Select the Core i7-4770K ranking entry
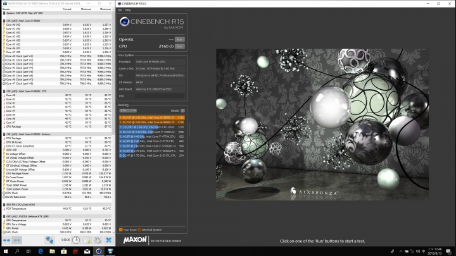 (x=151, y=137)
